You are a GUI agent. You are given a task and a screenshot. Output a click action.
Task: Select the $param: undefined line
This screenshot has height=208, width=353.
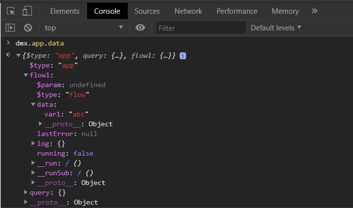(x=71, y=85)
